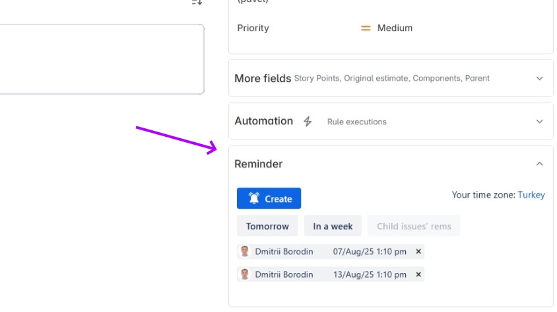Click the avatar on the 13/Aug/25 reminder
557x312 pixels.
[245, 274]
